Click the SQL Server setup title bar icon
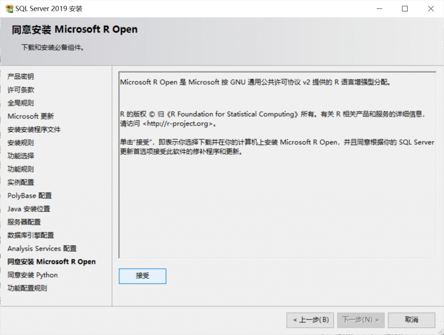 click(9, 9)
